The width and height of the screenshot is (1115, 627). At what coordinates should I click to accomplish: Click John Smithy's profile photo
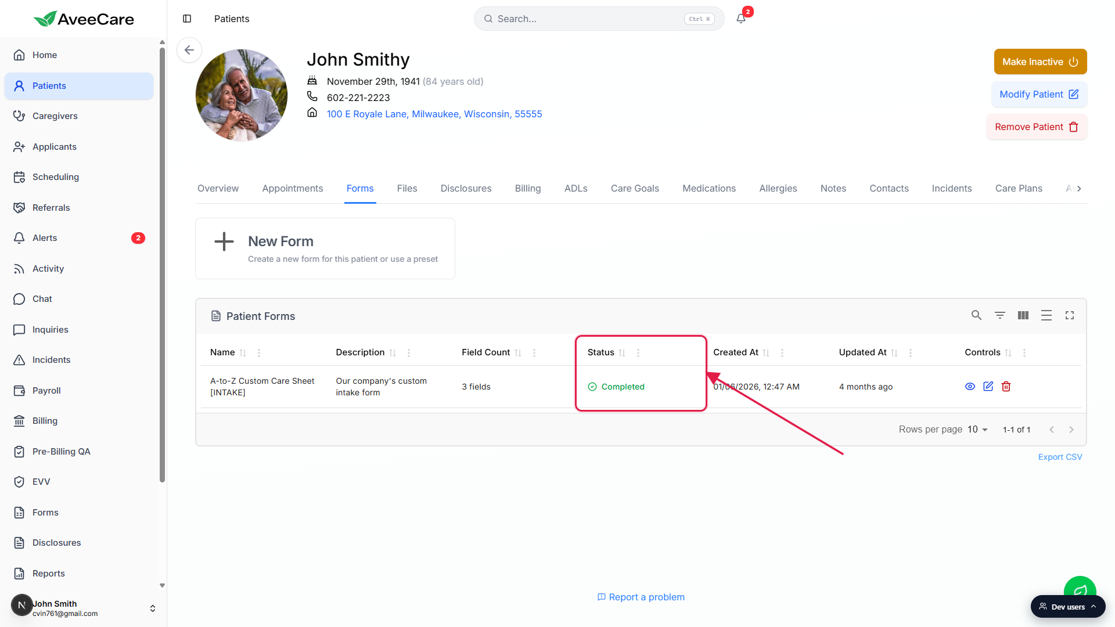pos(242,95)
